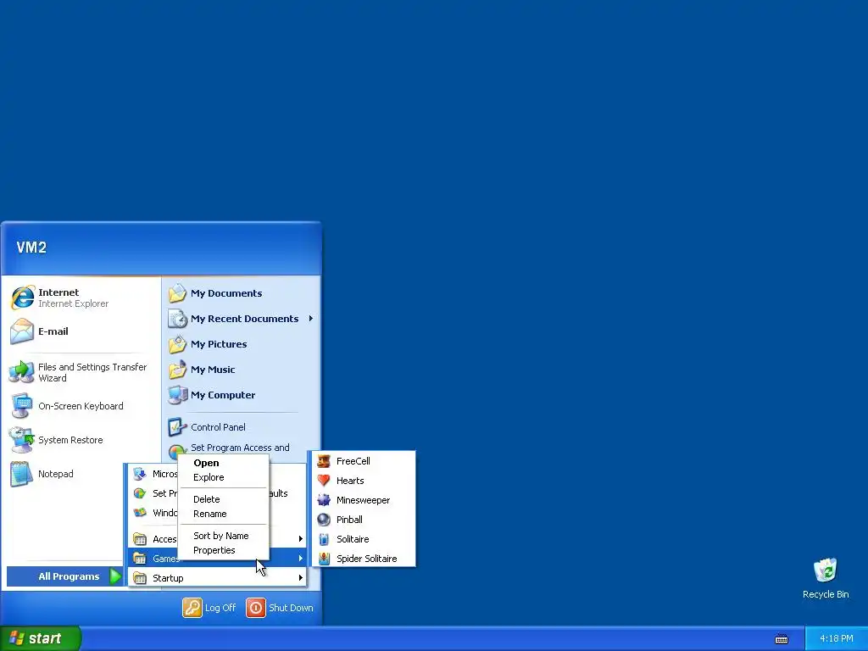Click Files and Settings Transfer Wizard icon

click(x=22, y=372)
